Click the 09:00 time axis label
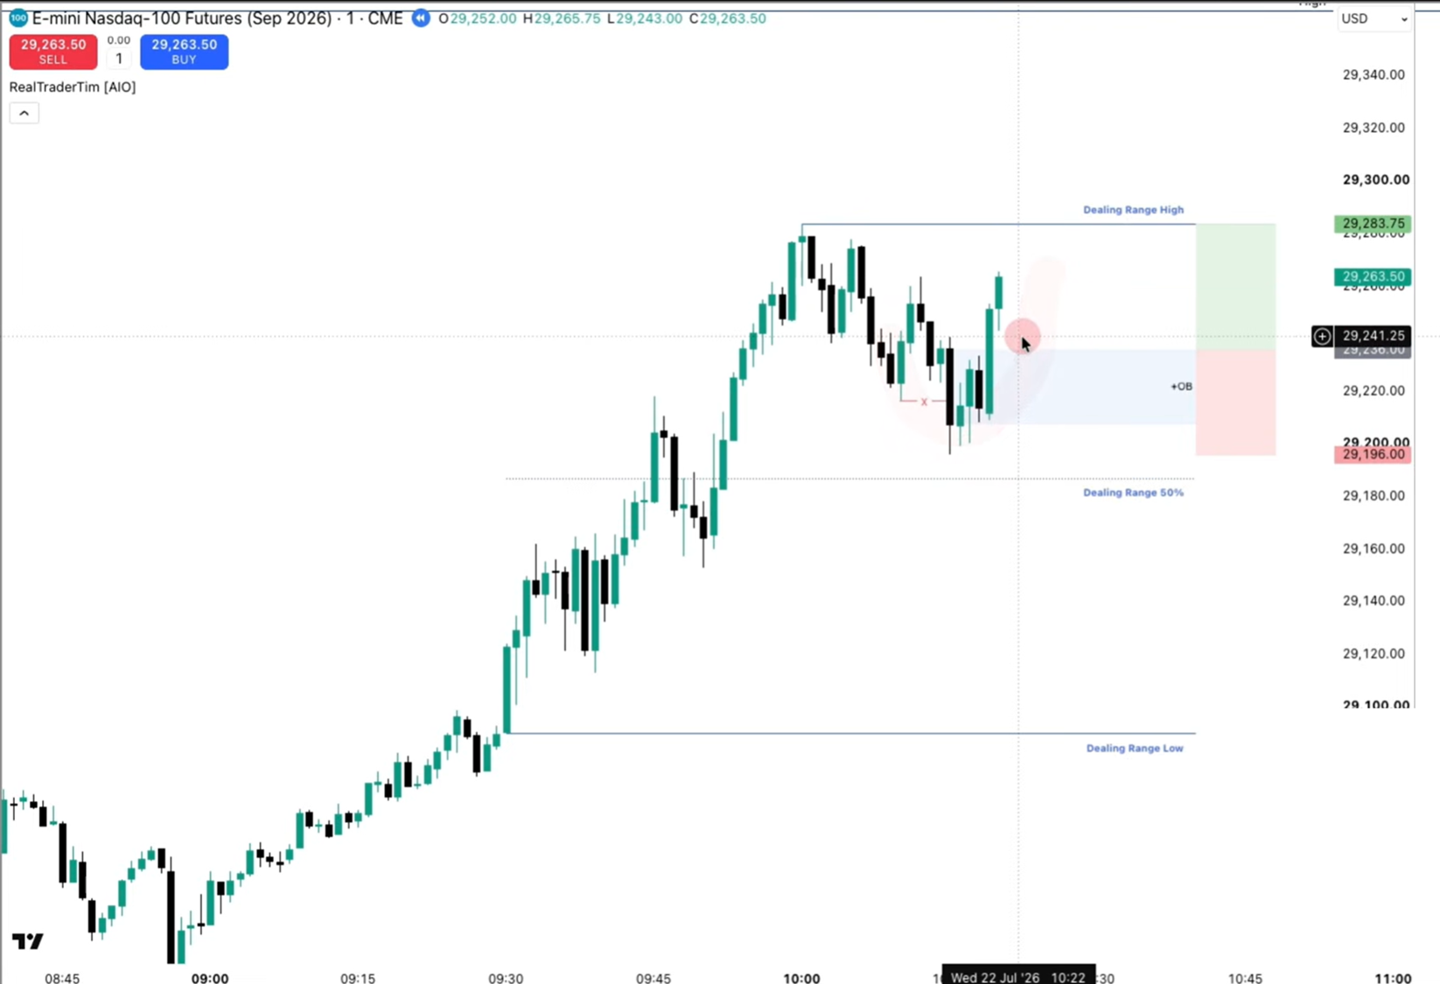 click(x=210, y=978)
